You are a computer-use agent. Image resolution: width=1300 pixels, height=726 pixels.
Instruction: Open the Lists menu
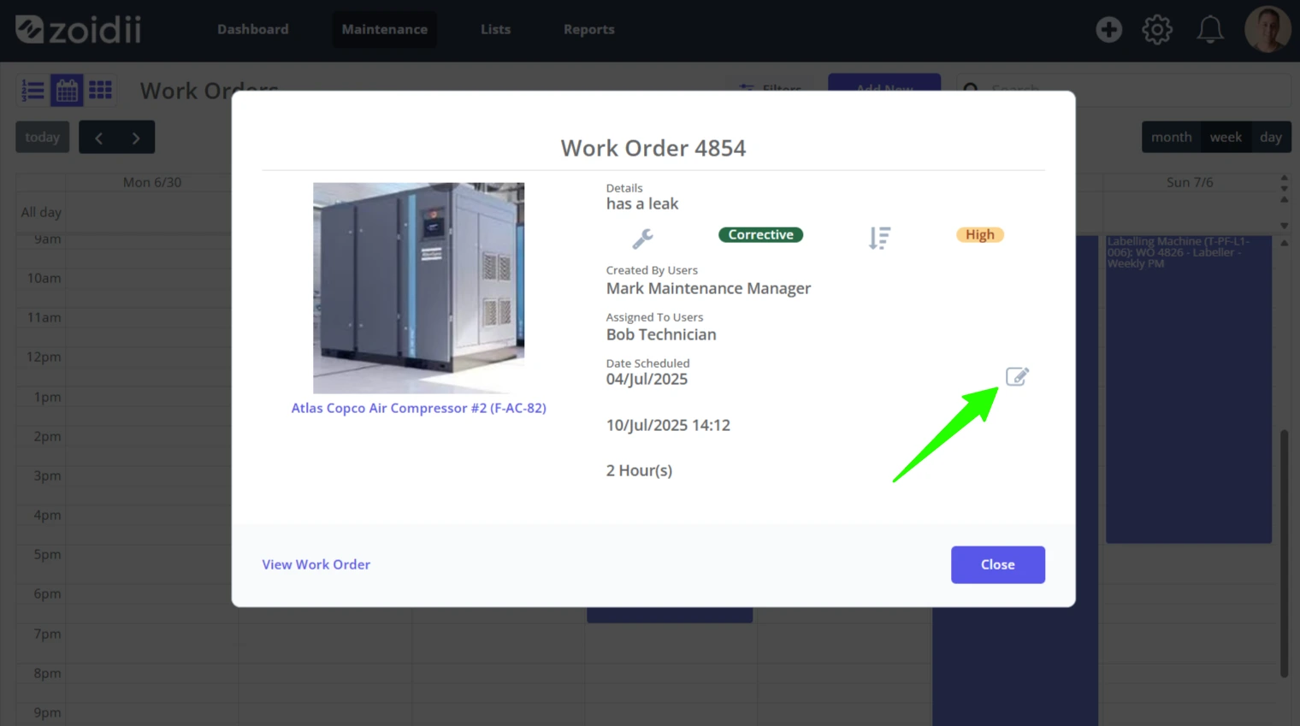pos(495,29)
